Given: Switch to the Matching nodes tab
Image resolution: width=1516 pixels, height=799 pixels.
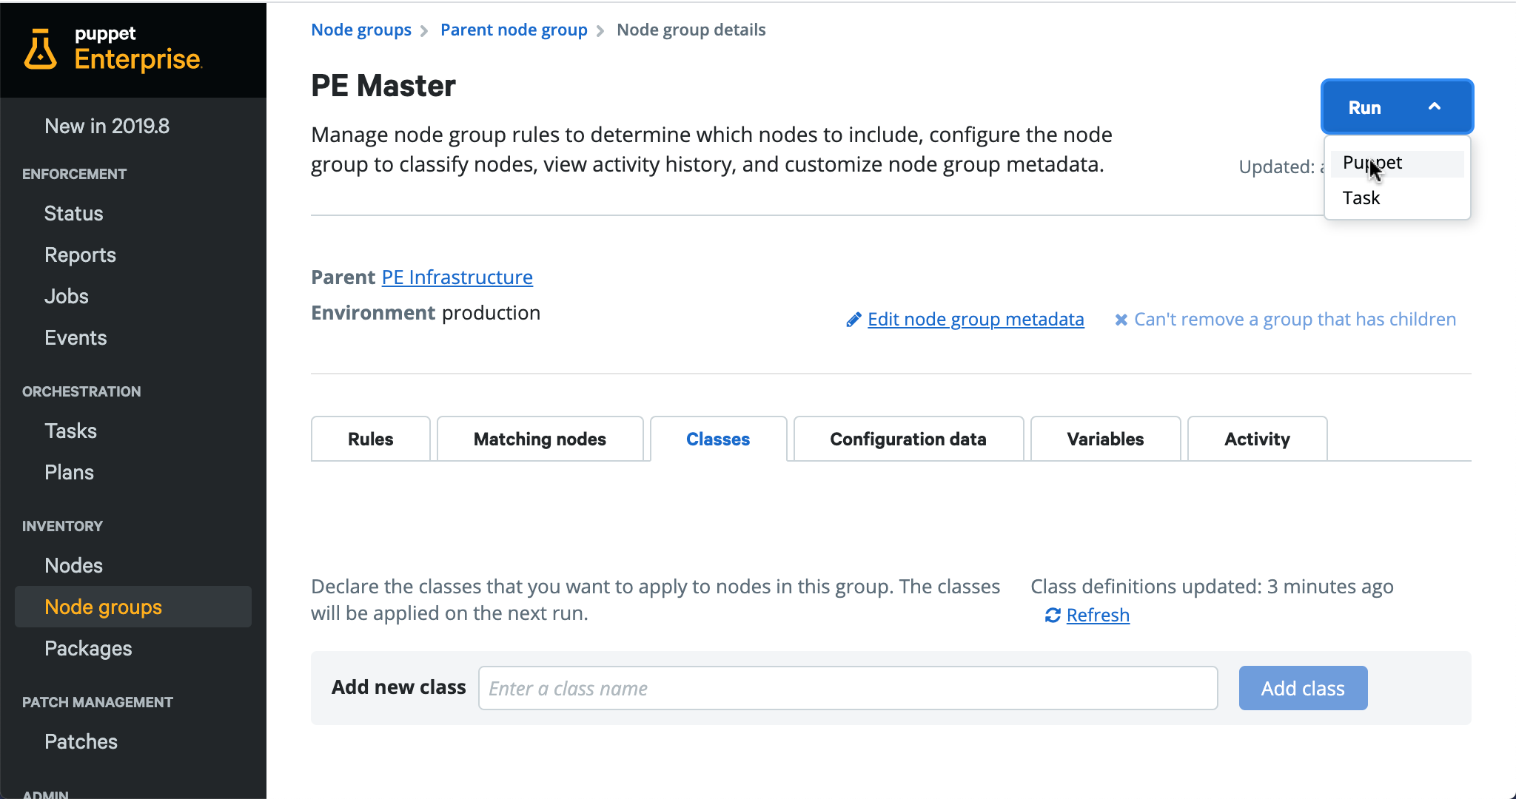Looking at the screenshot, I should click(540, 439).
